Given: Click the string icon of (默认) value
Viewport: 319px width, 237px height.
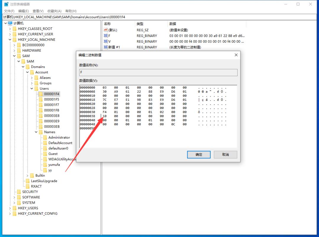Looking at the screenshot, I should pyautogui.click(x=106, y=30).
